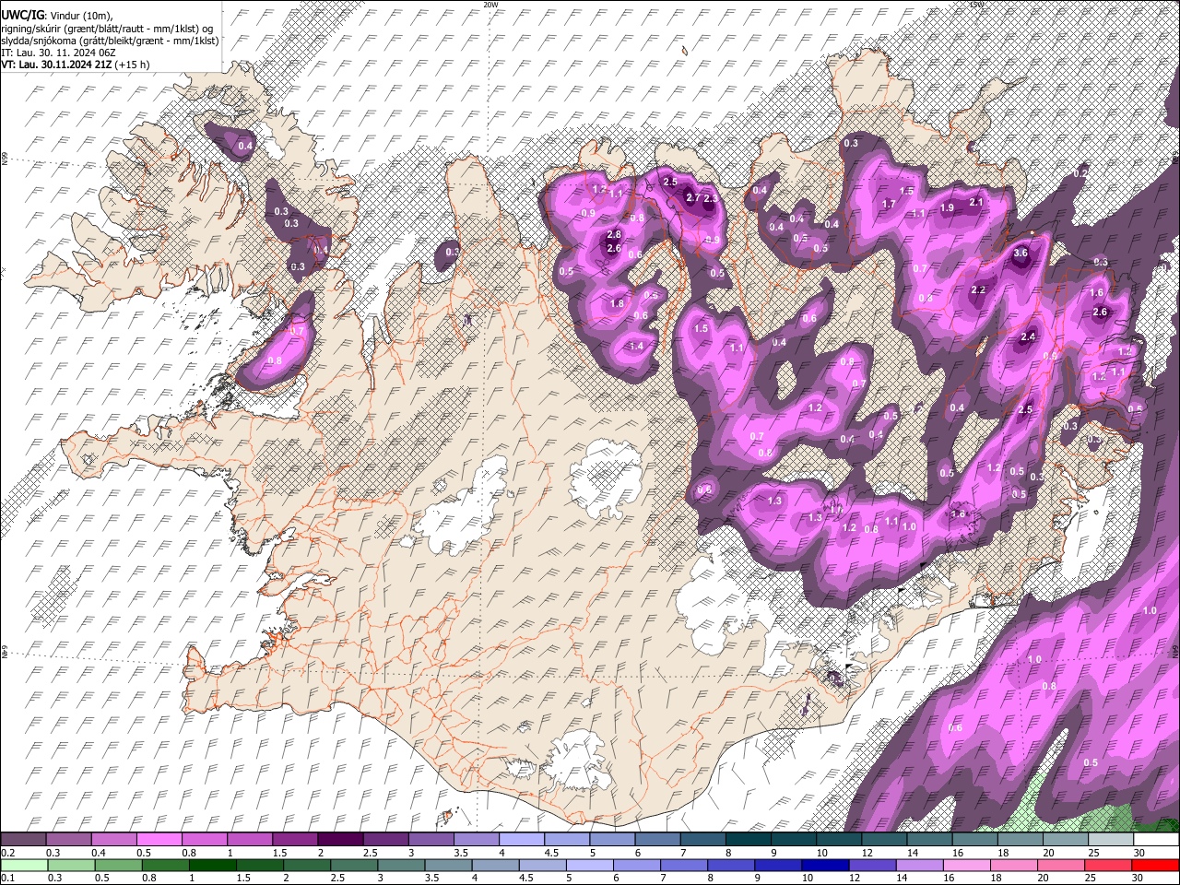The image size is (1180, 885).
Task: Click the 1.9 snowfall value on the map
Action: coord(947,208)
